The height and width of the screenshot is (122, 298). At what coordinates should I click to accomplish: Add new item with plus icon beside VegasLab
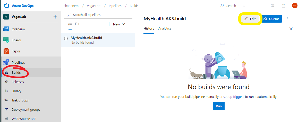[55, 17]
